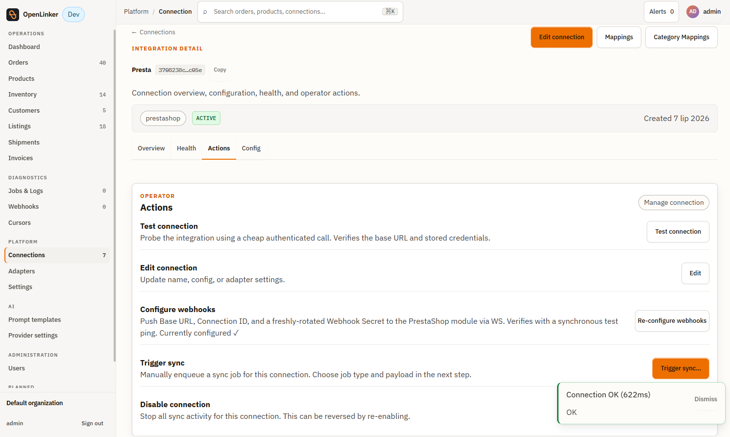Click the Platform breadcrumb
This screenshot has height=437, width=730.
coord(136,12)
